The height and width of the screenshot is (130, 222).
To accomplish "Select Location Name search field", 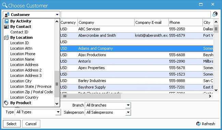I will point(22,59).
